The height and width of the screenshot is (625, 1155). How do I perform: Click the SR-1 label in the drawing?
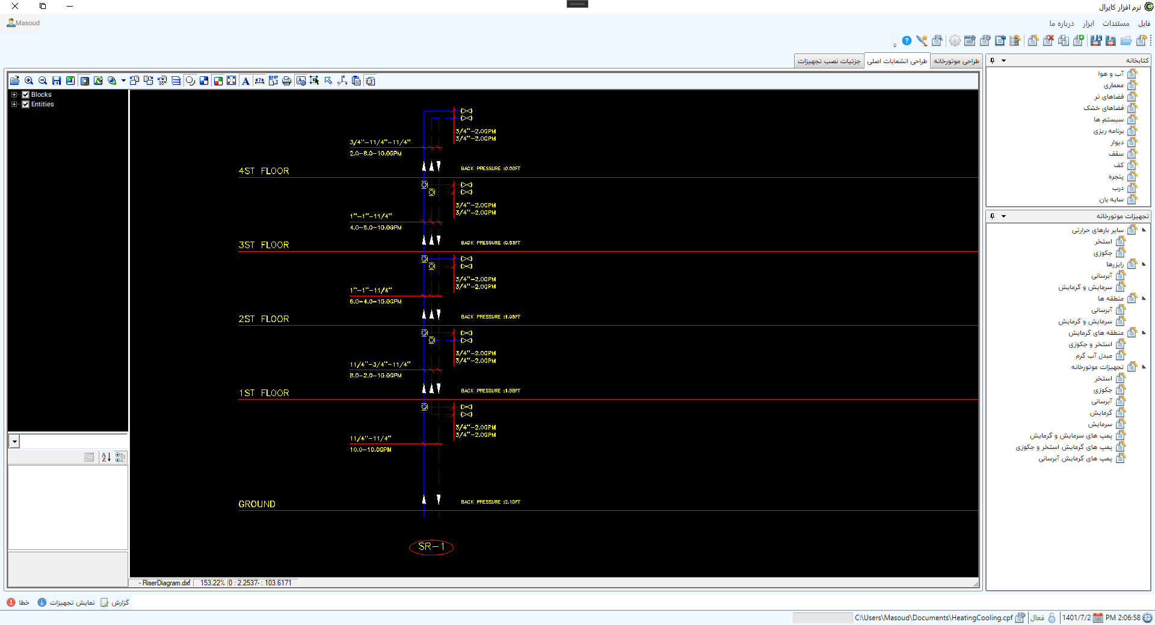pyautogui.click(x=431, y=547)
